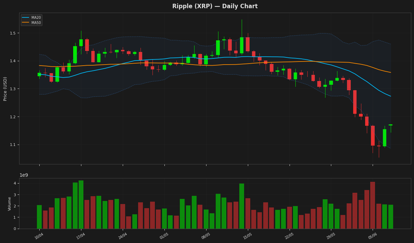Click the 17/04 date label
The width and height of the screenshot is (414, 243).
[x=81, y=235]
